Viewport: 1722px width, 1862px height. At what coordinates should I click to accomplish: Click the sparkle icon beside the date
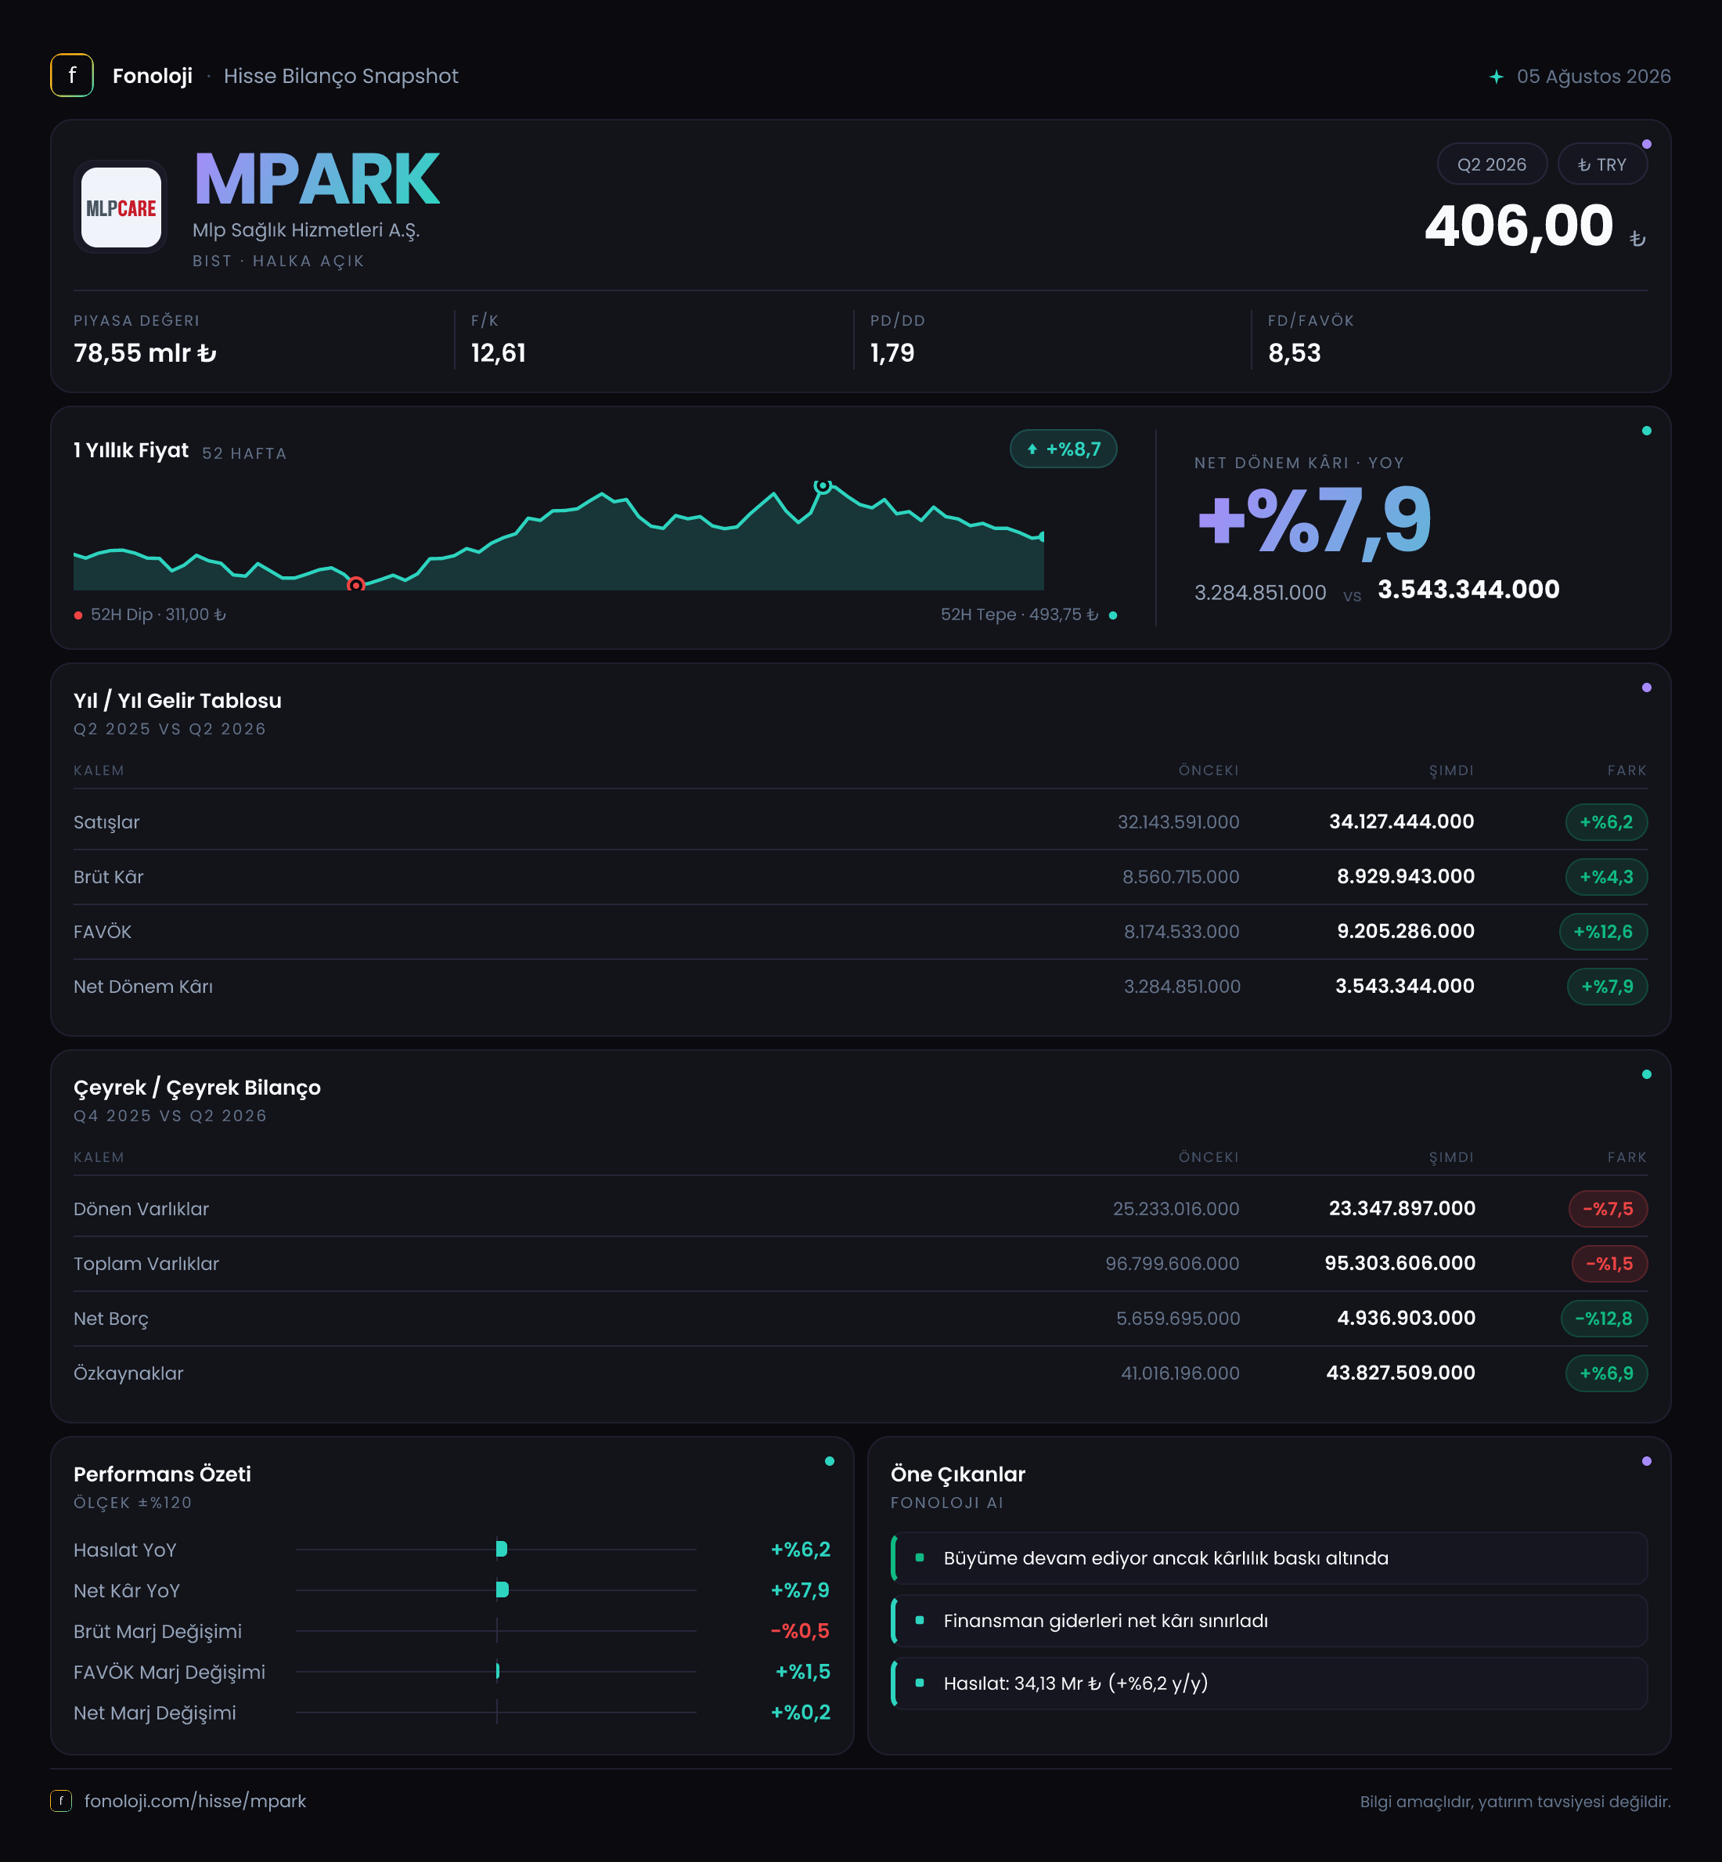tap(1496, 77)
